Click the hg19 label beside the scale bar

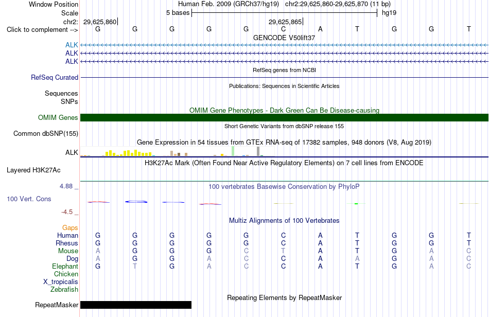click(x=389, y=13)
